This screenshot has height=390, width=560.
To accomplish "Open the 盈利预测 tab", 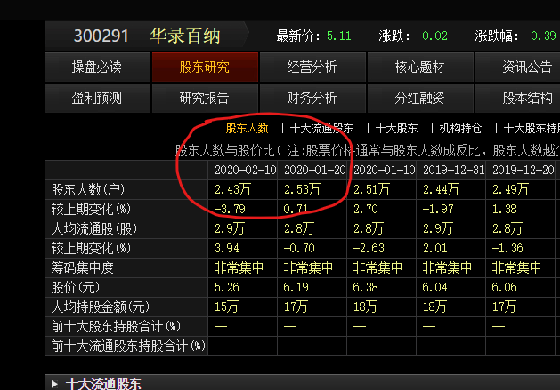I will (97, 98).
